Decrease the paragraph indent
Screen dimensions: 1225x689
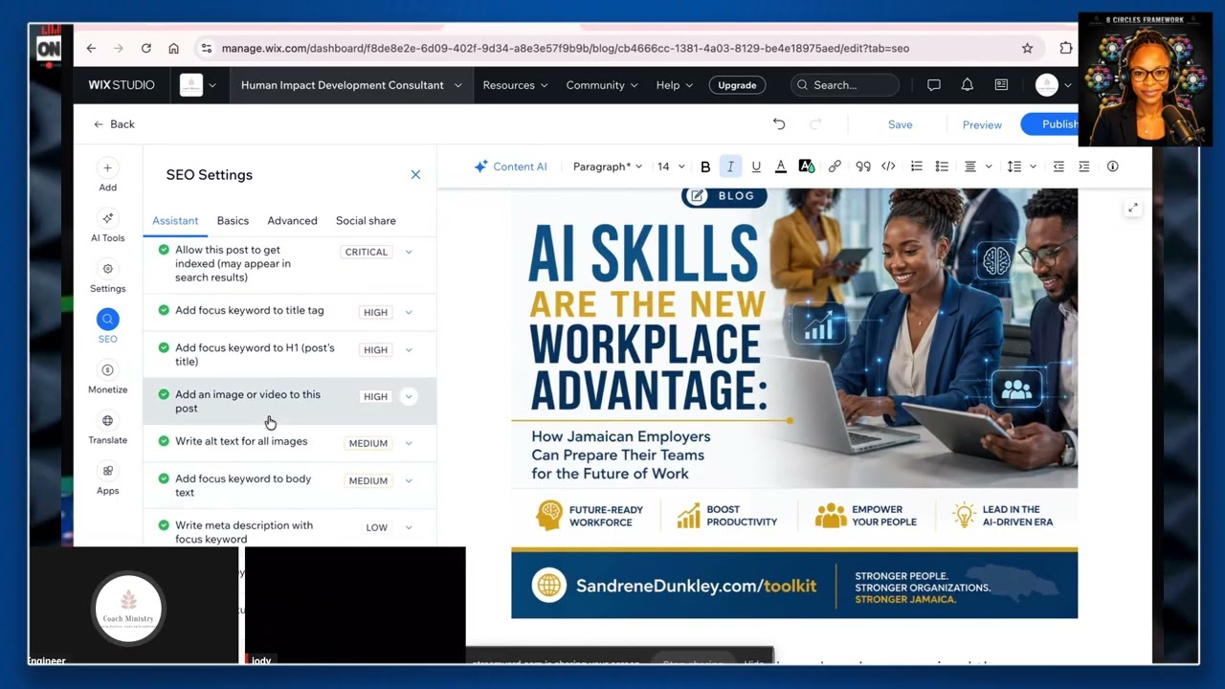1058,167
